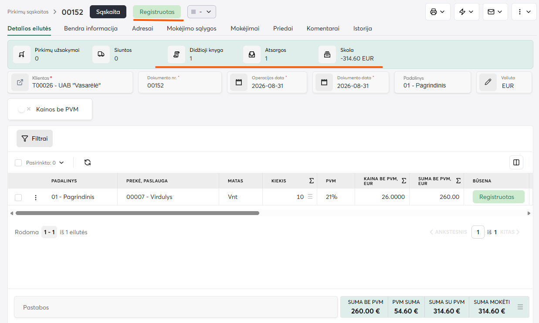
Task: Open the email envelope dropdown
Action: 495,12
